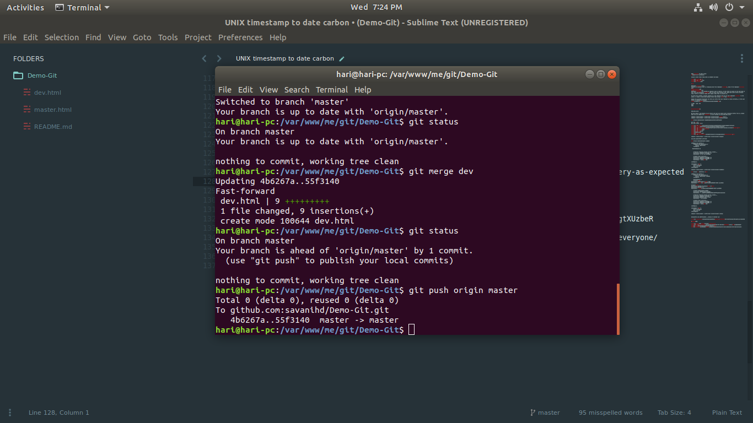Click the forward navigation arrow above the editor
The image size is (753, 423).
click(x=218, y=58)
